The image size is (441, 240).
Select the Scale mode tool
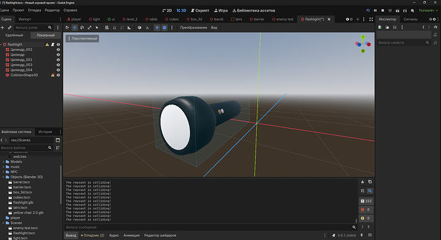coord(89,28)
